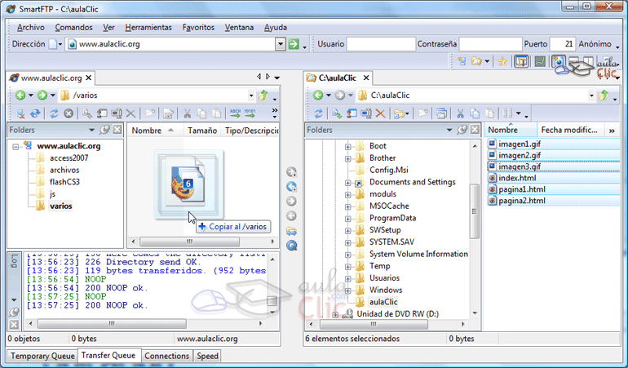Click the Puerto field showing 21
The width and height of the screenshot is (628, 368).
point(563,44)
